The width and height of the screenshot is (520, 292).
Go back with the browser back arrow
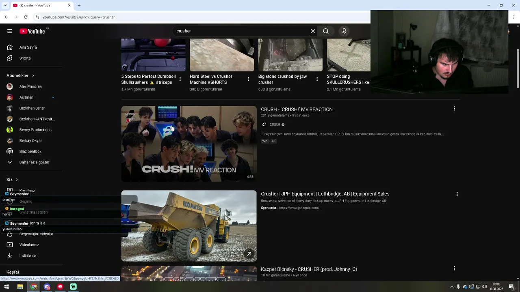pos(6,17)
